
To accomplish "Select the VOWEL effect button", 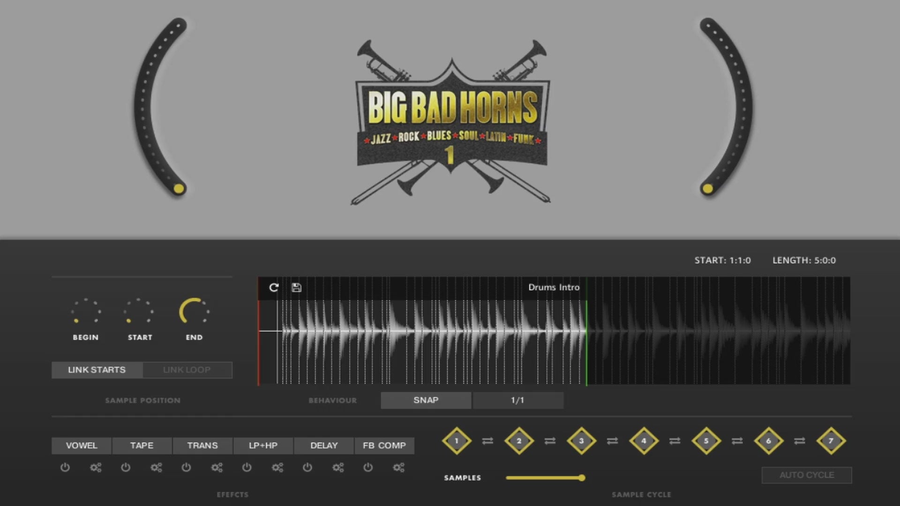I will [x=82, y=446].
